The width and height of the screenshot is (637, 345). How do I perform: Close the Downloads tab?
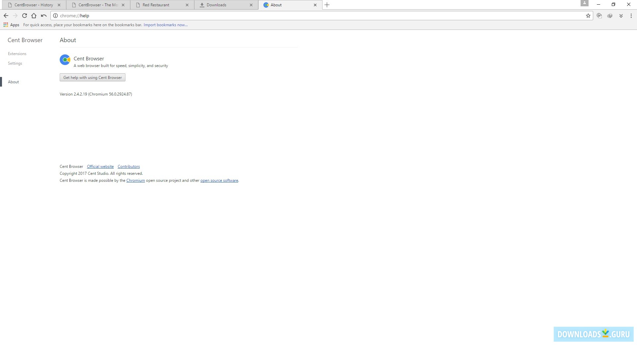(251, 5)
